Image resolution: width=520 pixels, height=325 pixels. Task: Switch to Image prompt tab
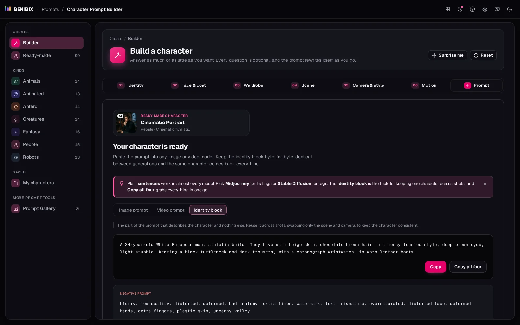click(x=133, y=210)
